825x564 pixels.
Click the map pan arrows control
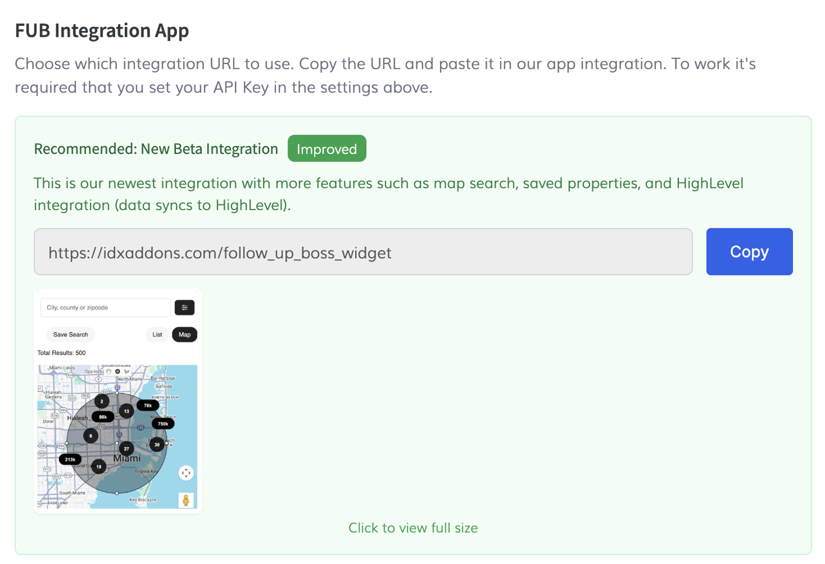pos(186,473)
